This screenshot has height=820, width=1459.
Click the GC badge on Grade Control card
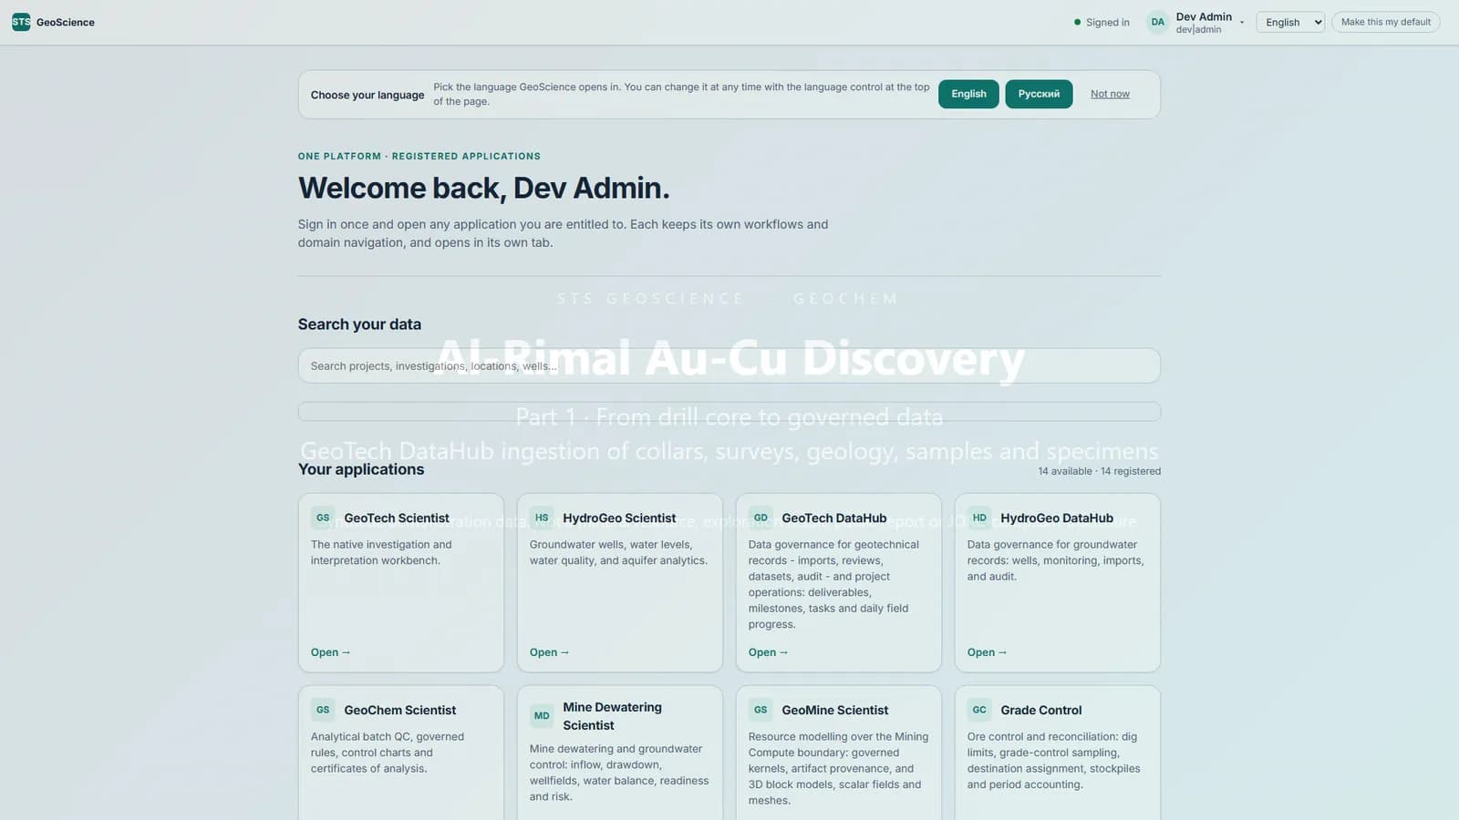click(x=979, y=710)
